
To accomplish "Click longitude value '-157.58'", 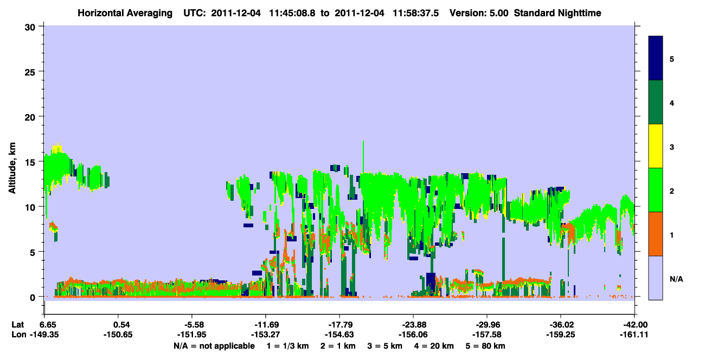I will (487, 335).
